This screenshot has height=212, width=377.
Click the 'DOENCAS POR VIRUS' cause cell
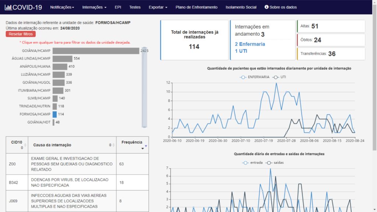point(72,183)
